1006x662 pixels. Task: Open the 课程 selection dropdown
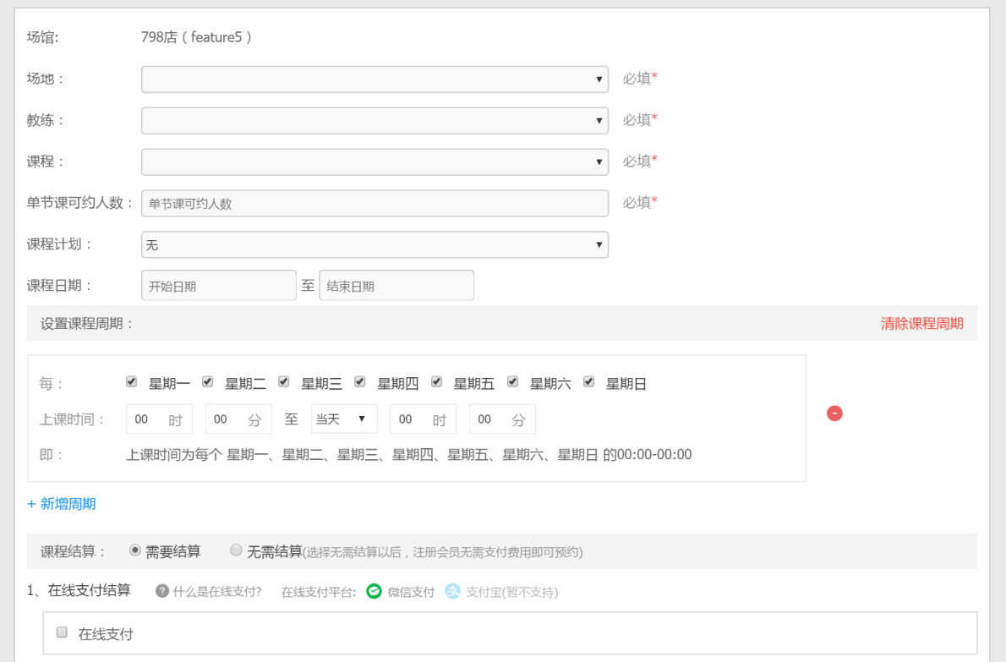pos(375,161)
